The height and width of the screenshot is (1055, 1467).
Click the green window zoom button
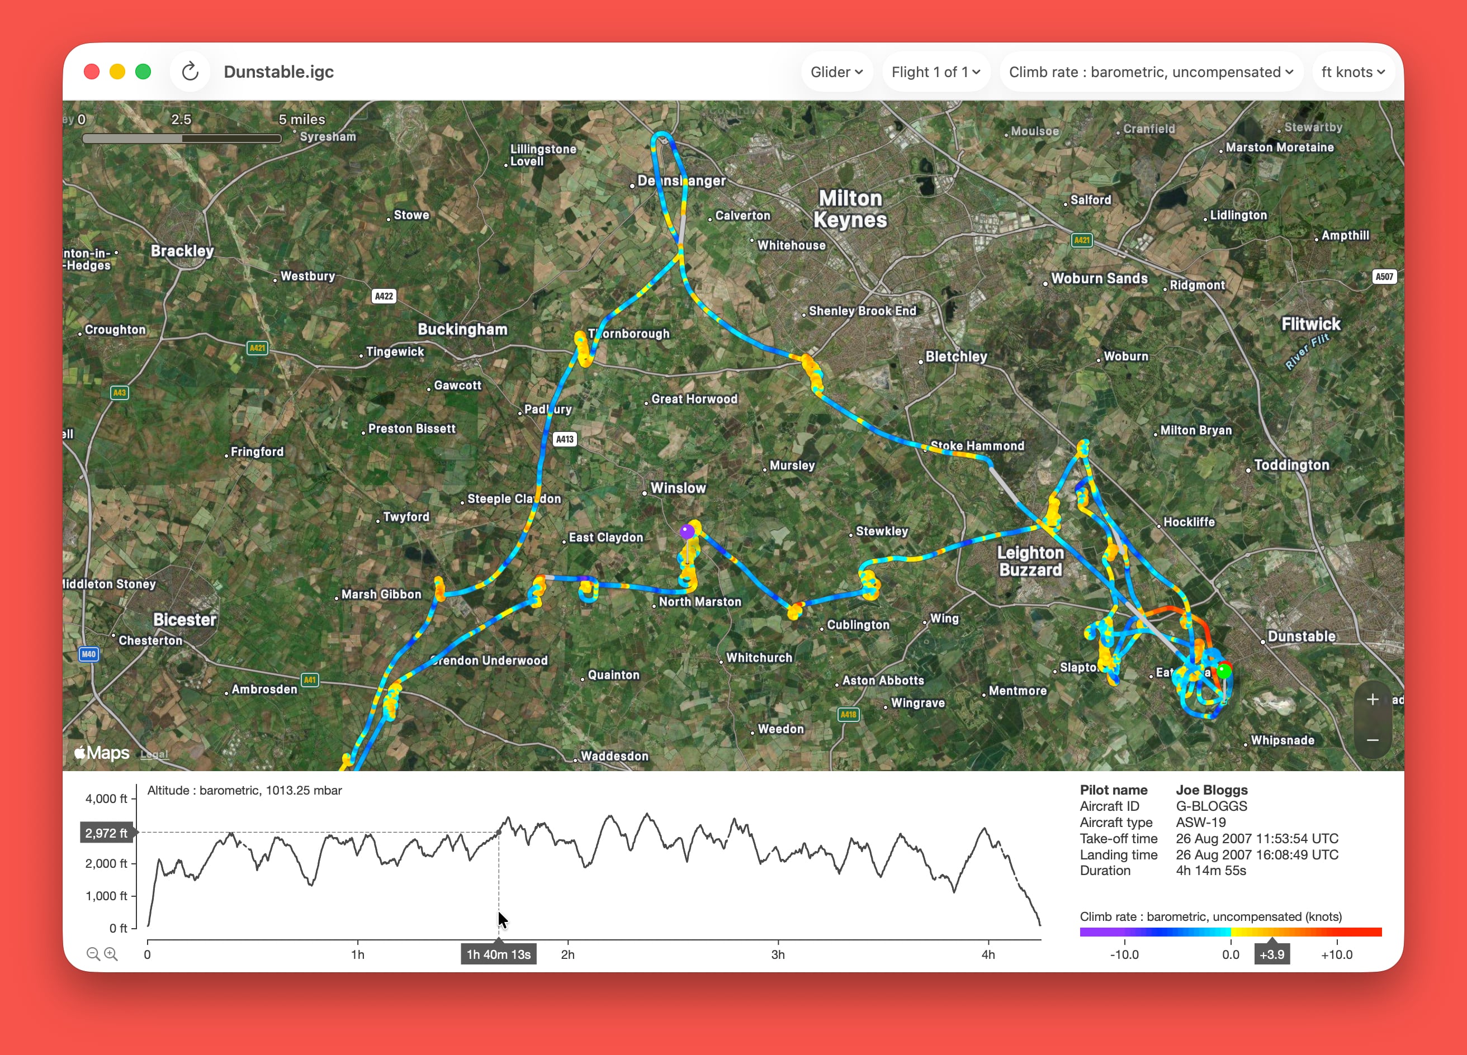click(143, 72)
